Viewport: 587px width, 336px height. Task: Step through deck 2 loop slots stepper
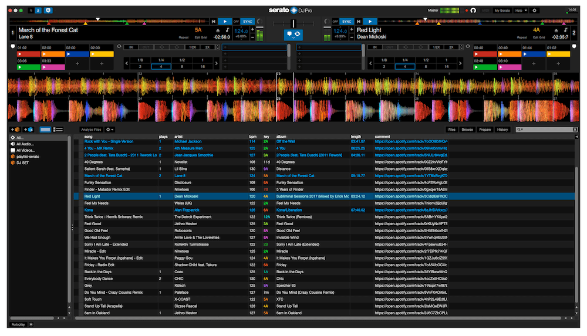[x=461, y=47]
